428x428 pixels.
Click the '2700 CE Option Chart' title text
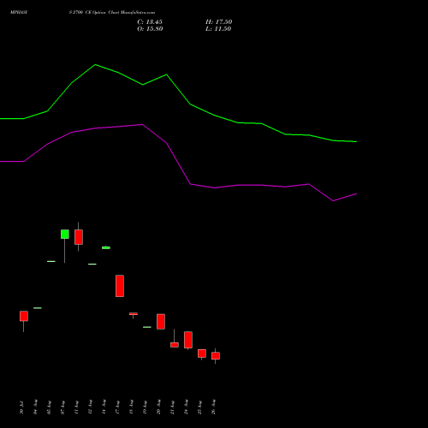96,13
